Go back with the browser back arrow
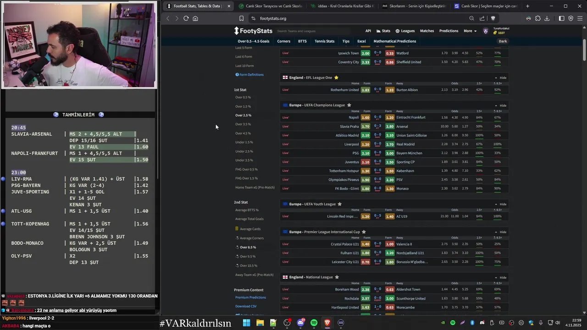This screenshot has width=587, height=330. (168, 18)
